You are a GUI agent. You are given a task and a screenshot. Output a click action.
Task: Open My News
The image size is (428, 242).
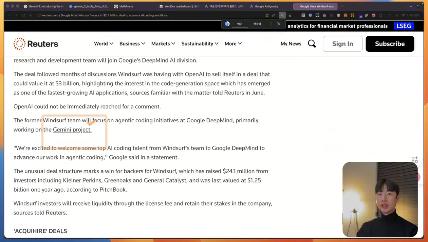(291, 44)
